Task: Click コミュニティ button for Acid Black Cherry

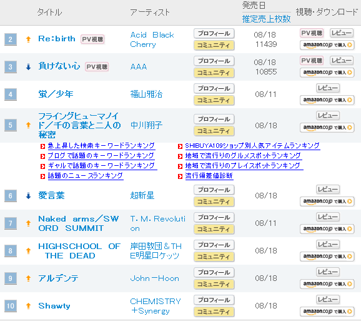Action: click(214, 45)
